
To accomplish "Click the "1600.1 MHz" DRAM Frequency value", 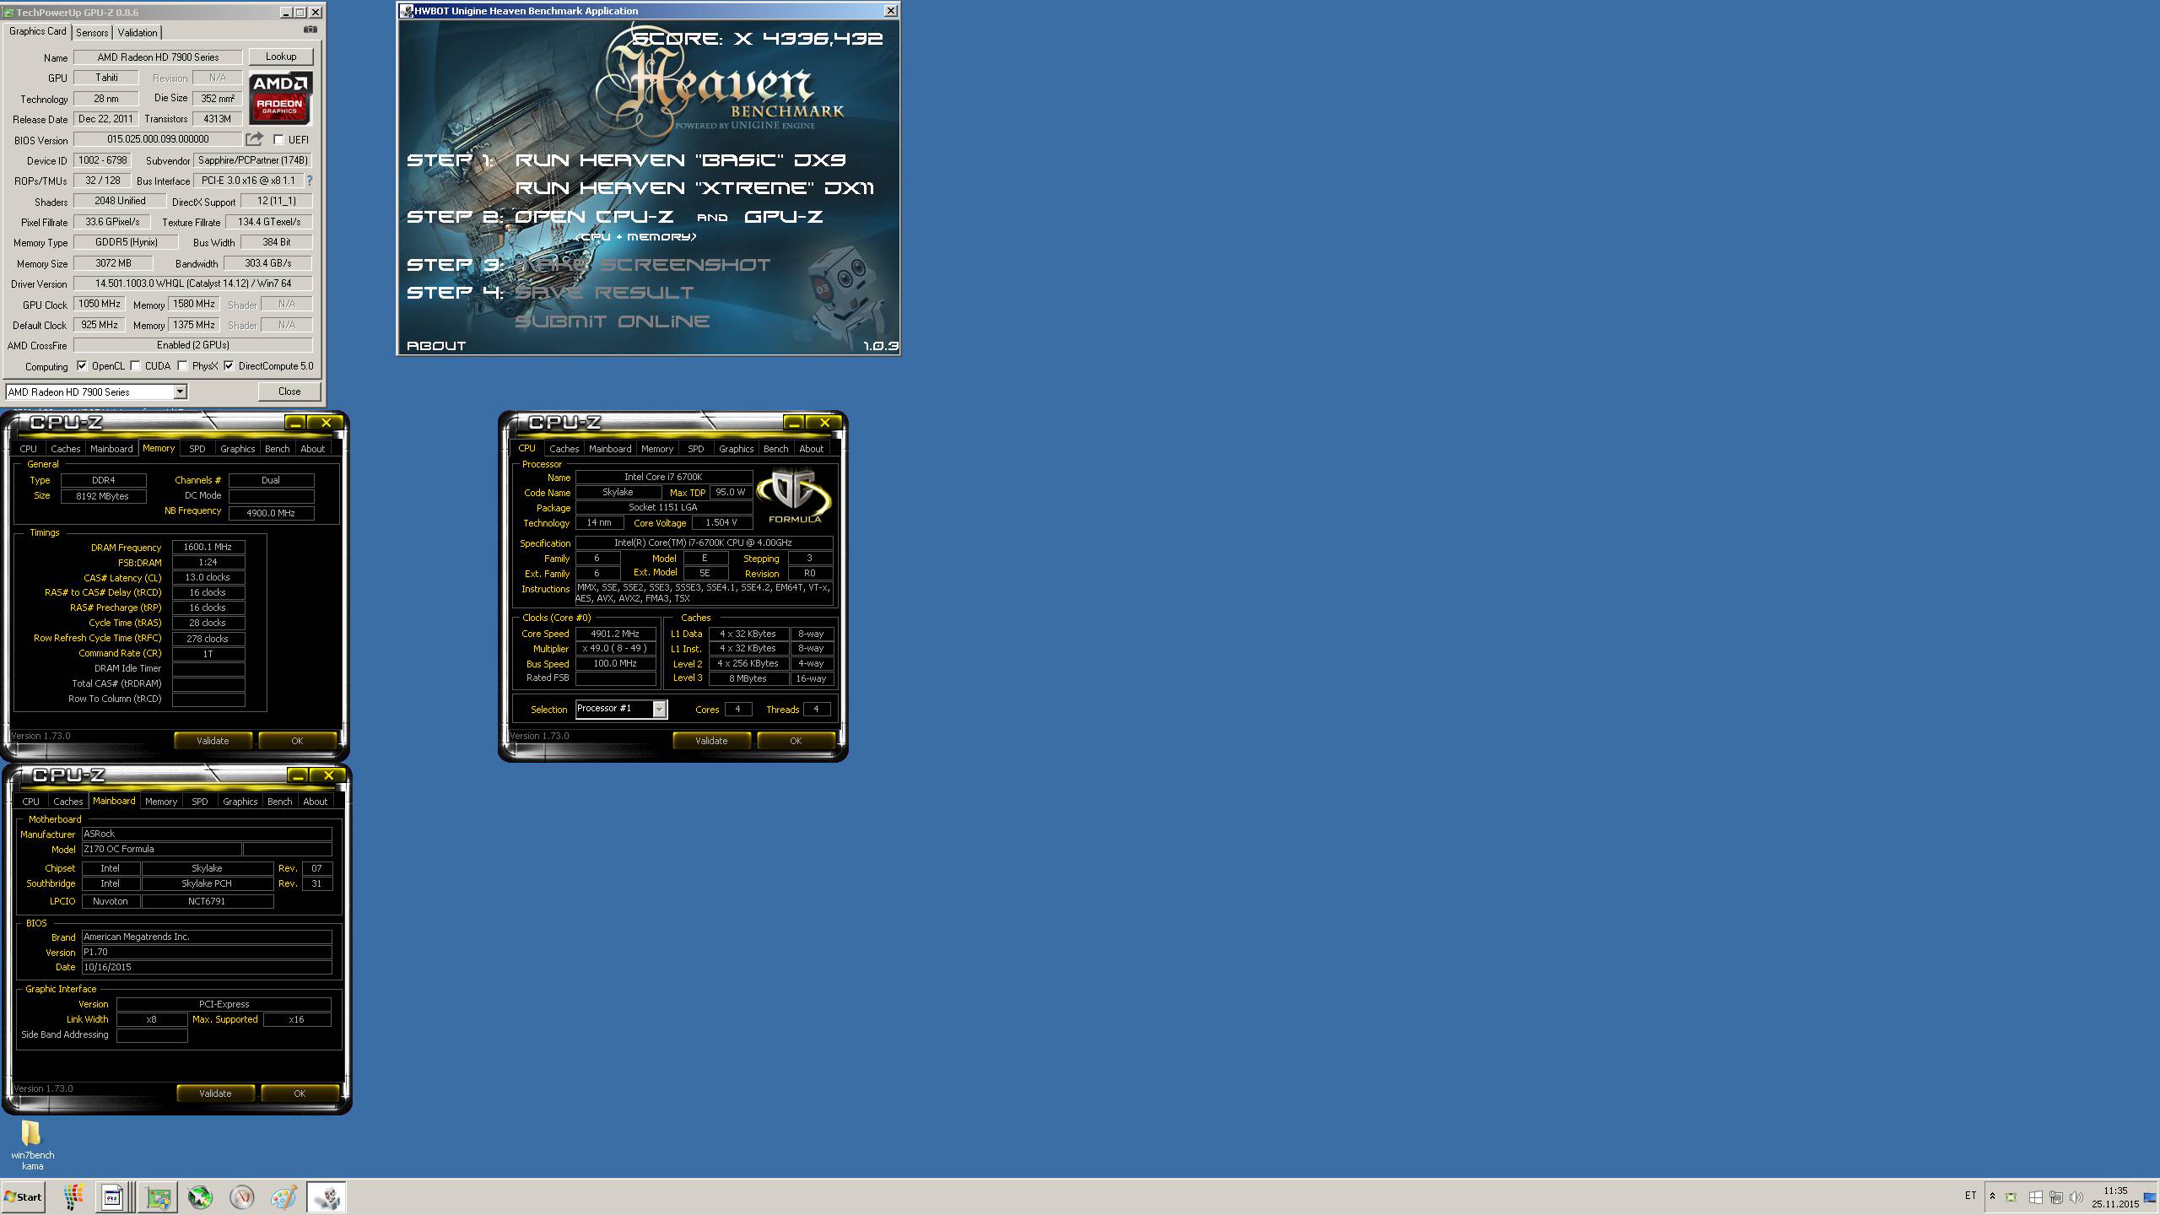I will click(208, 547).
